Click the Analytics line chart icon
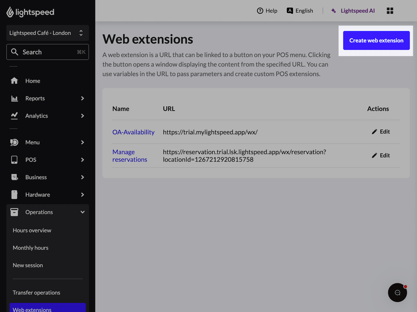The width and height of the screenshot is (417, 312). pyautogui.click(x=14, y=116)
